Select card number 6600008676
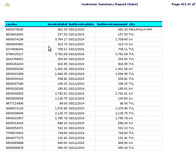 [x=15, y=148]
